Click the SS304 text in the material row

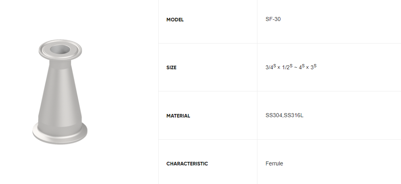pyautogui.click(x=274, y=116)
